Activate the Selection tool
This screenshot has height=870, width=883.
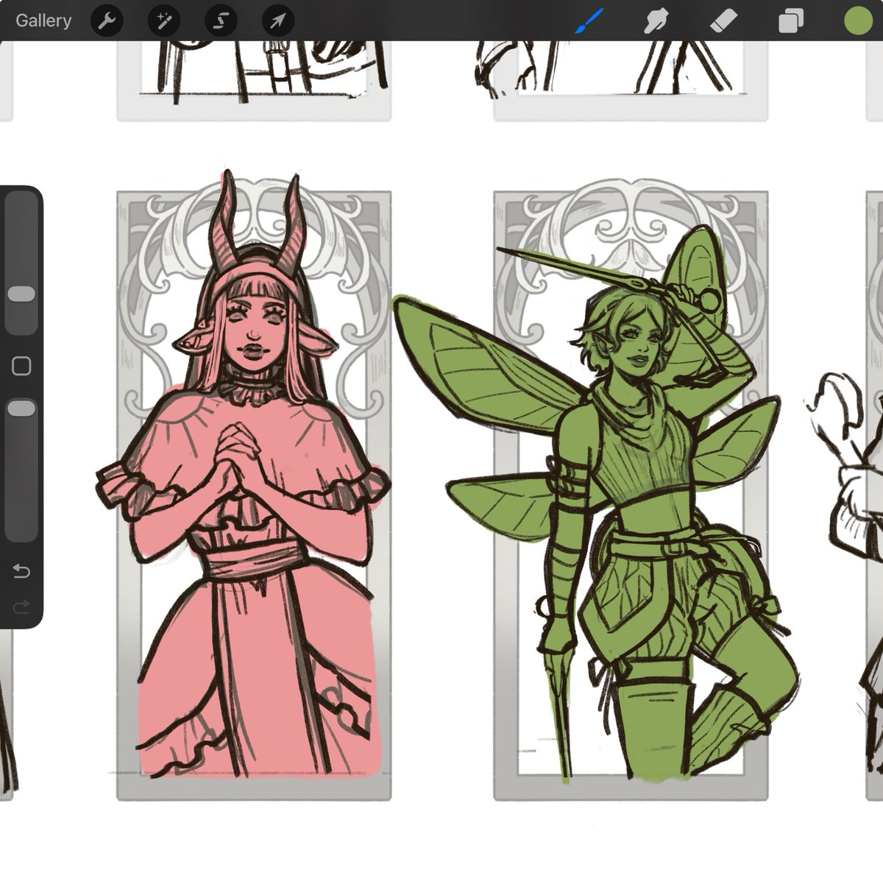[220, 21]
